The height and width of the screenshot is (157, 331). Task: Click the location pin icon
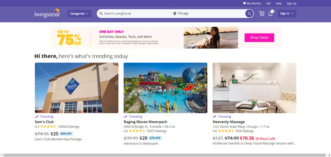click(x=175, y=14)
